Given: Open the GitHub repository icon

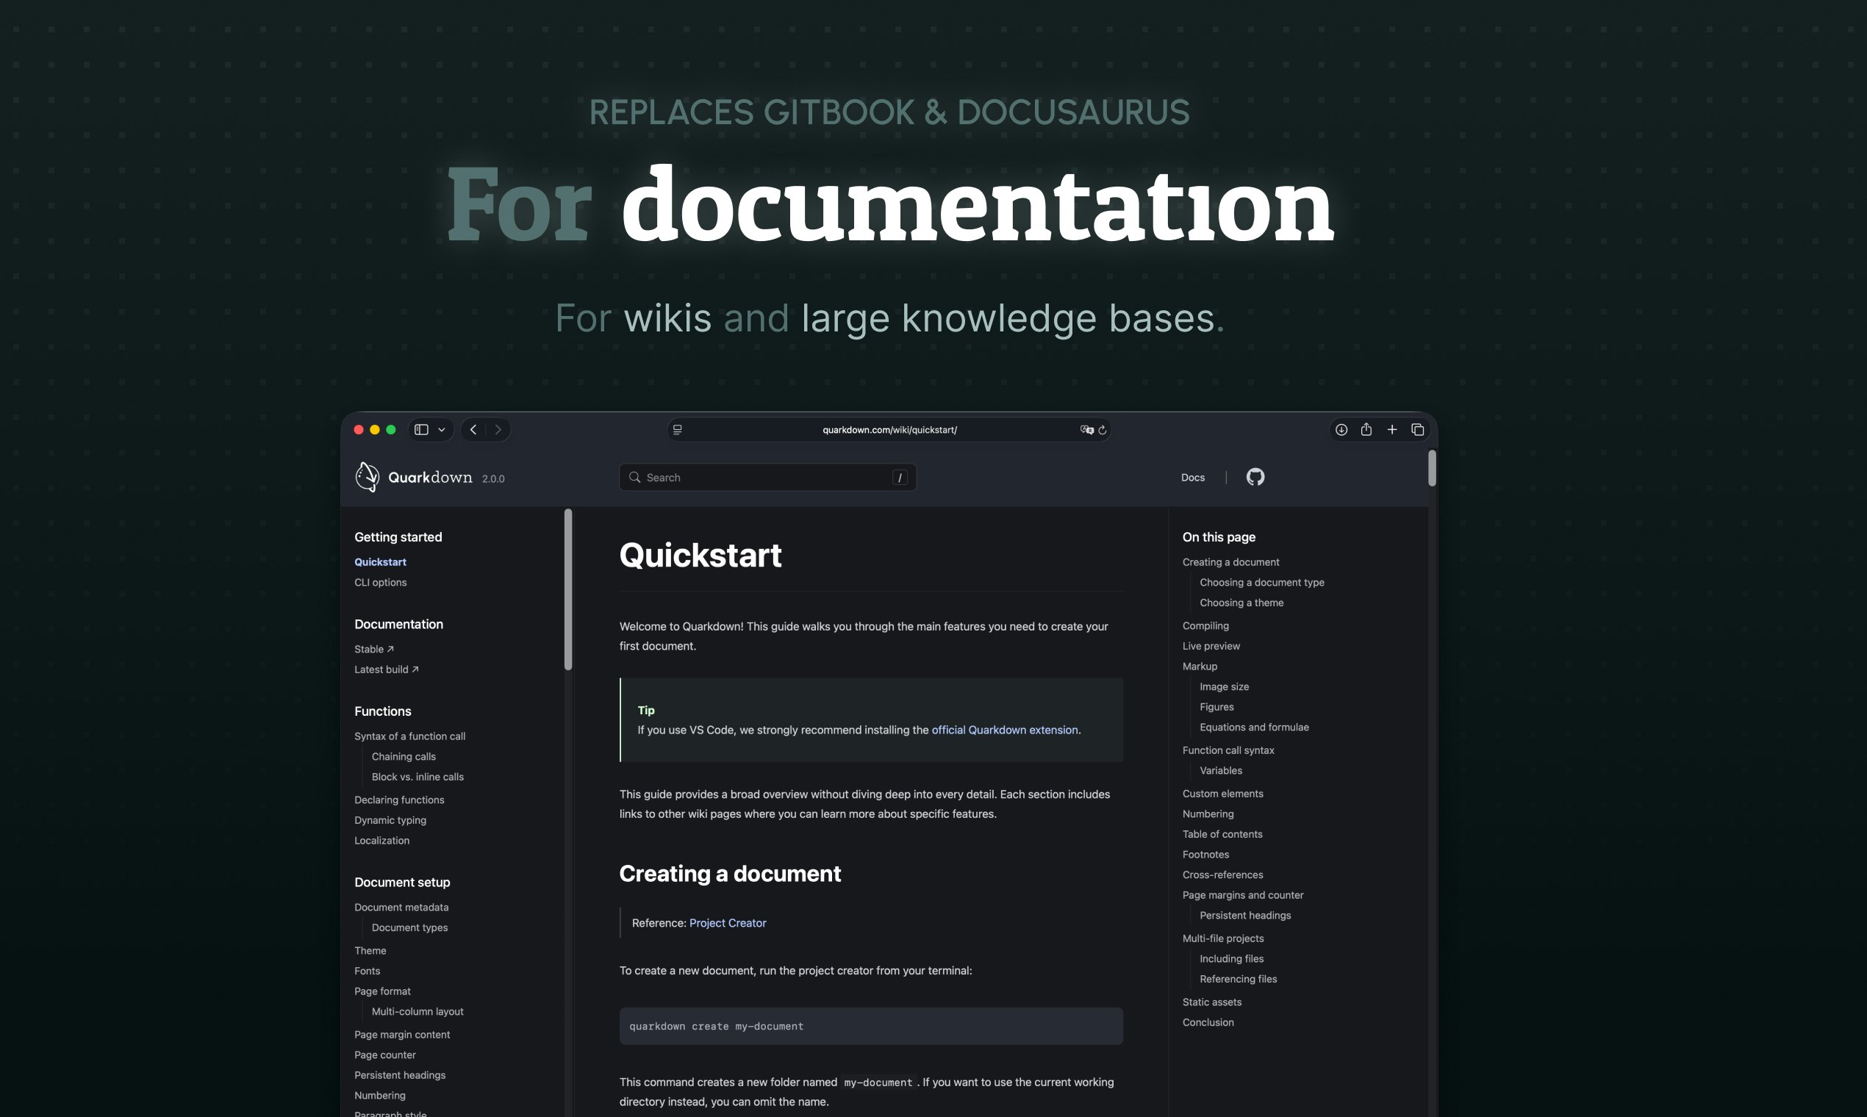Looking at the screenshot, I should [x=1255, y=477].
